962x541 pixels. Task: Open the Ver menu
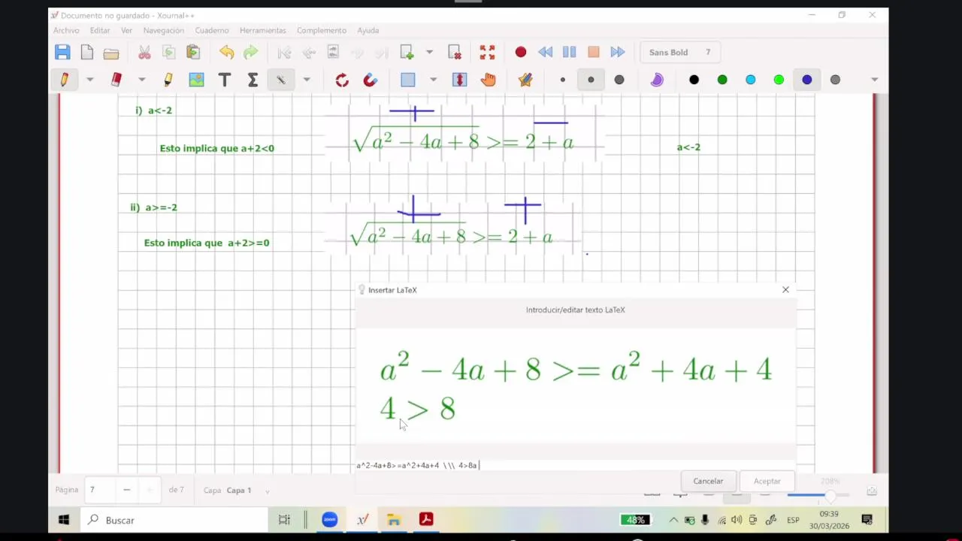click(126, 30)
